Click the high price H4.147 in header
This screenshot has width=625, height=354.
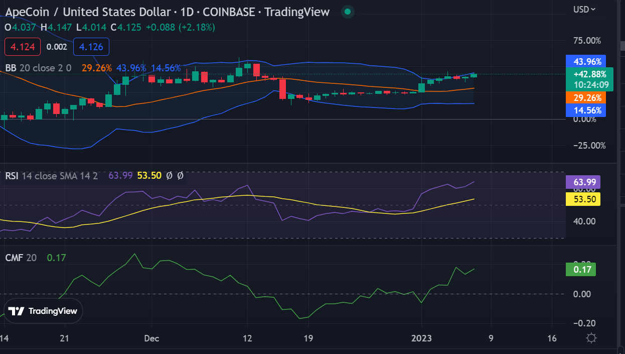click(56, 28)
